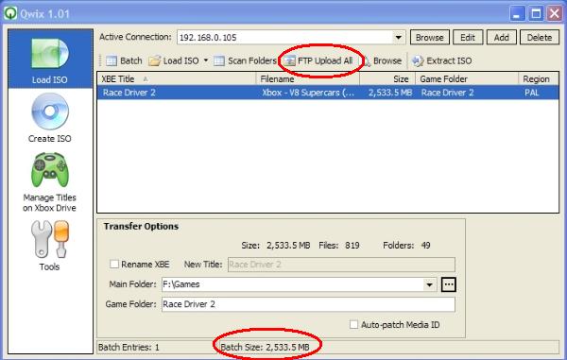Click the Xbox - V8 Supercars filename cell
The width and height of the screenshot is (567, 360).
[x=308, y=93]
